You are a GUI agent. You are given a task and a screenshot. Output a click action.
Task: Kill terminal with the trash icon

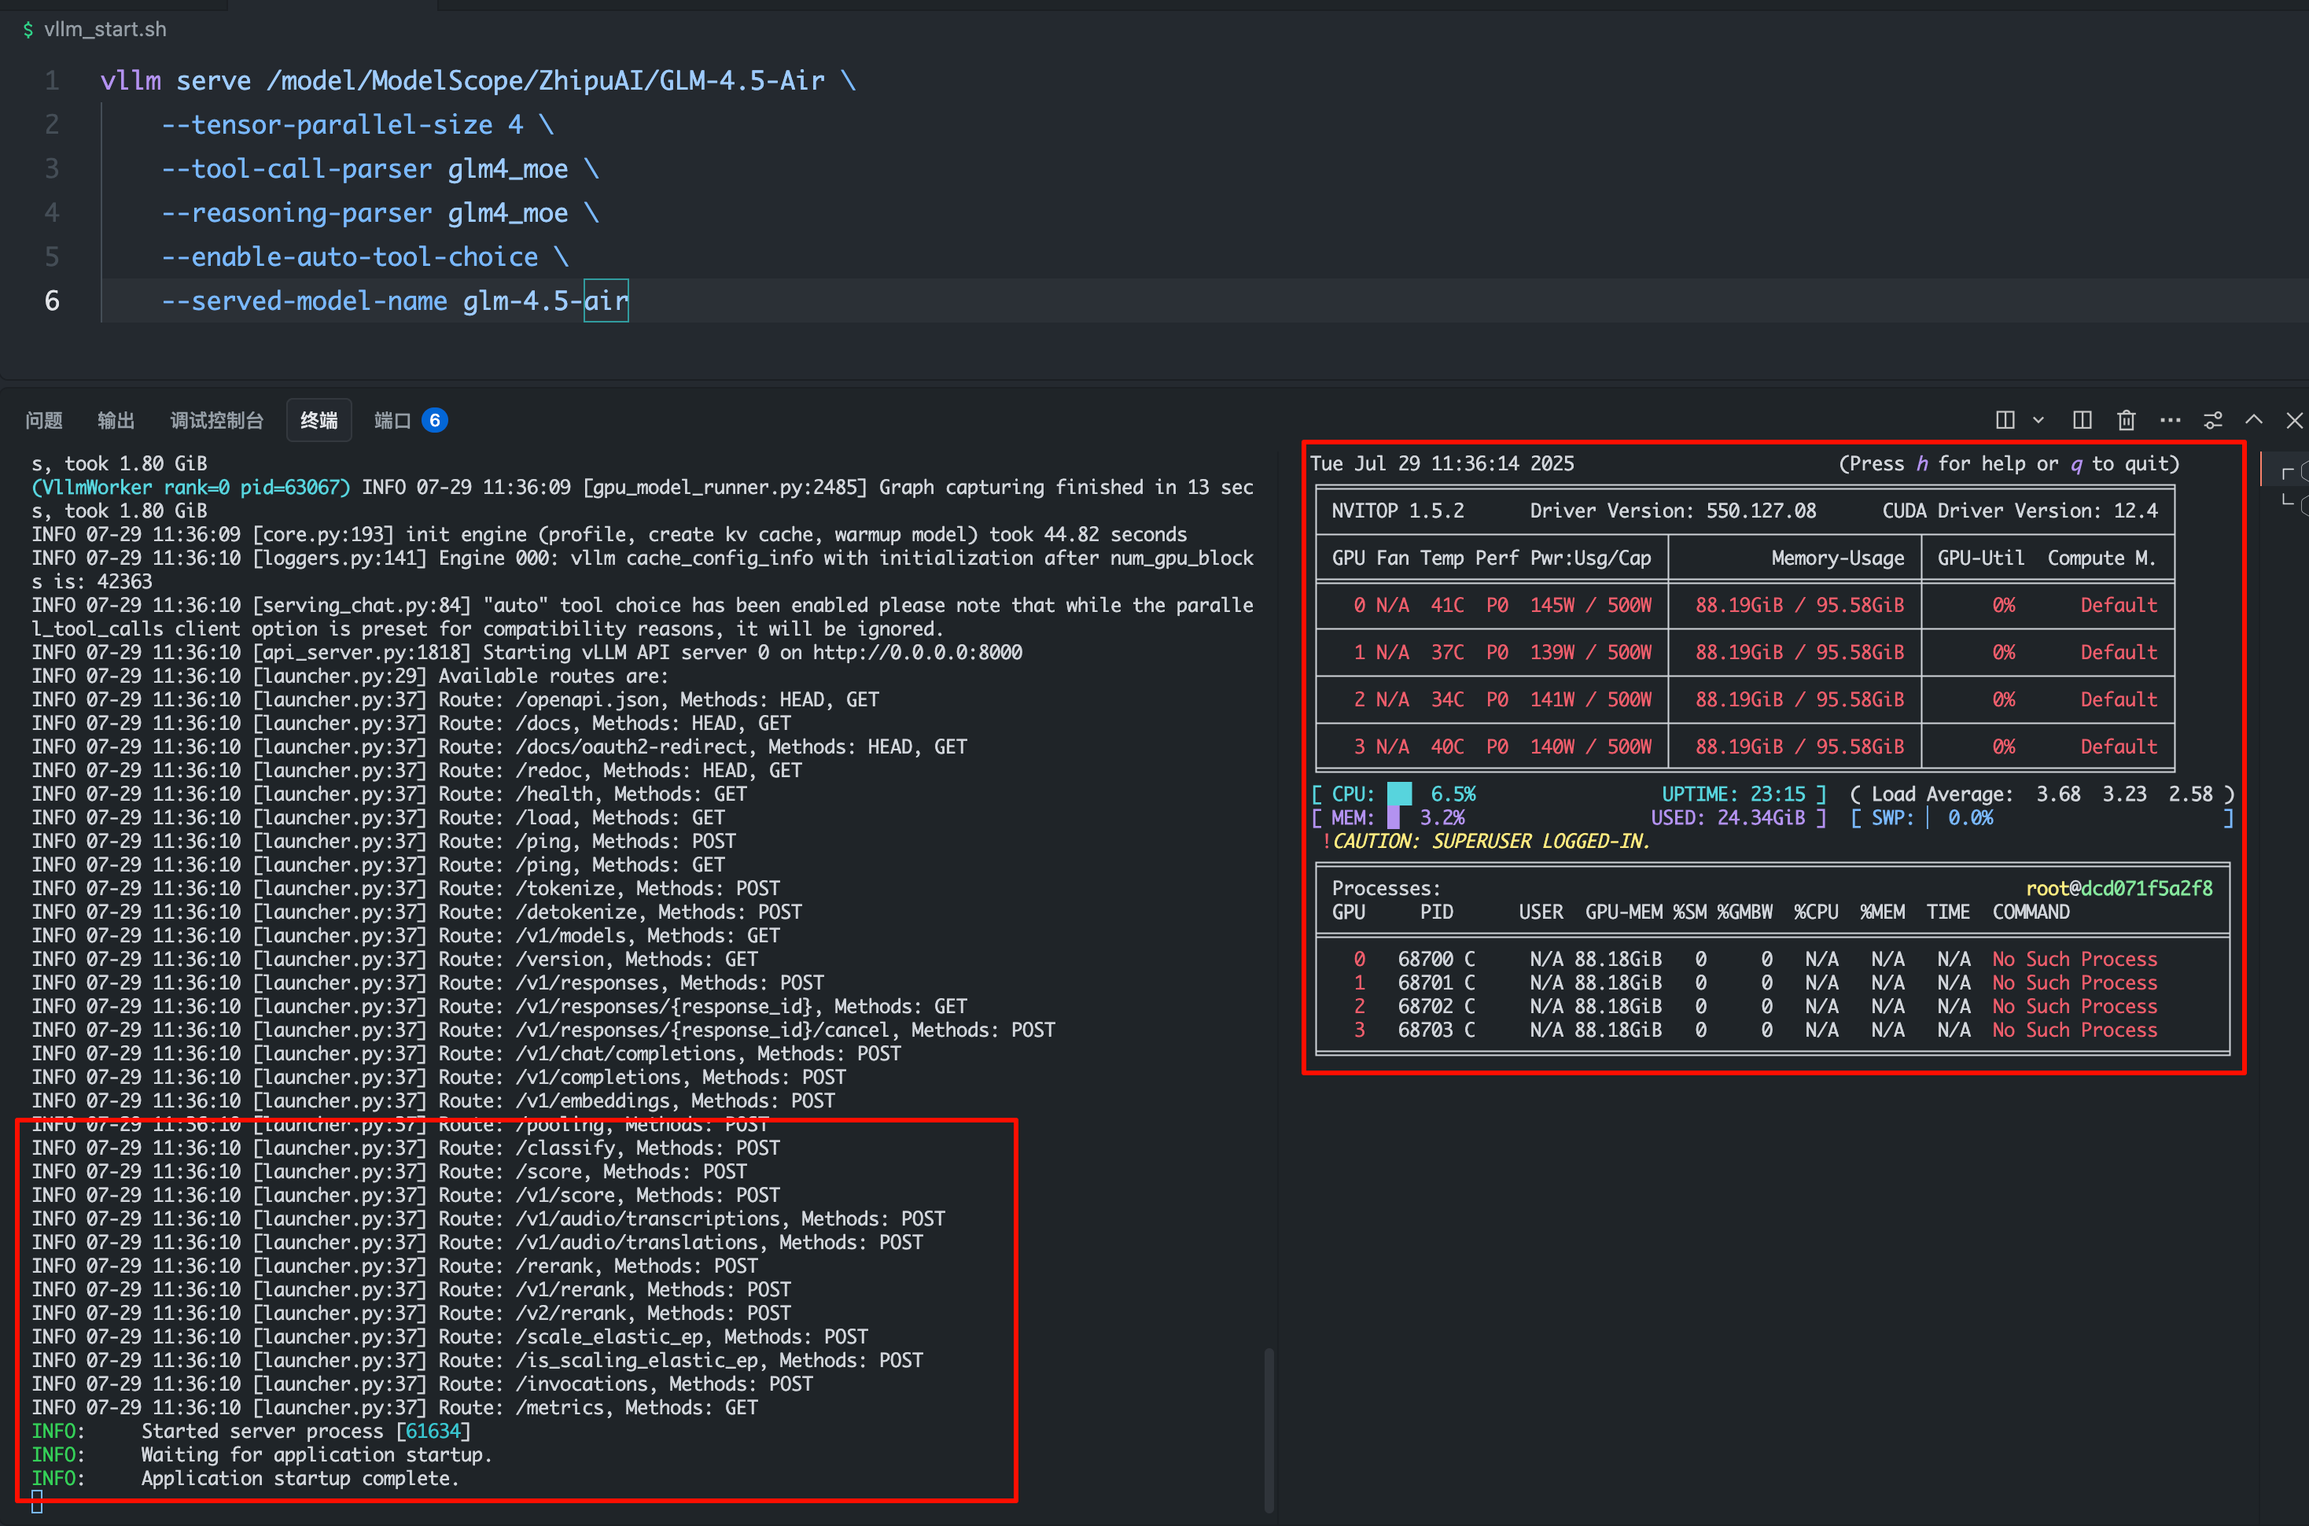tap(2126, 420)
